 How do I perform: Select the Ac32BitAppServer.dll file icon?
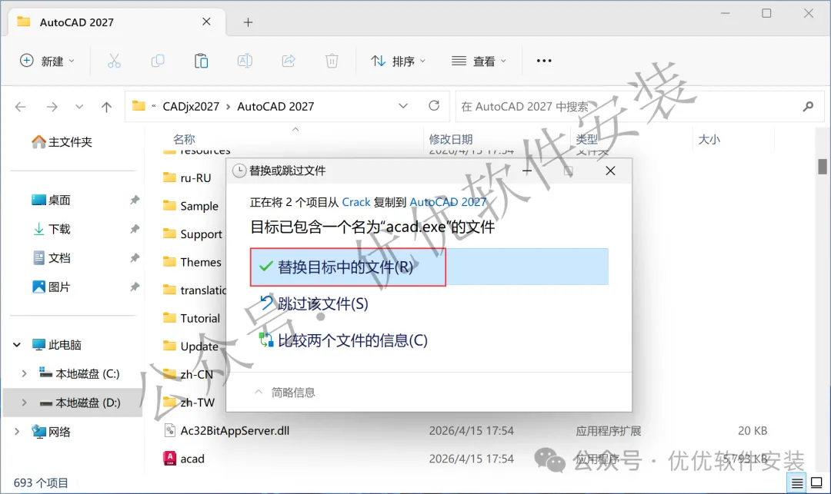pos(169,430)
